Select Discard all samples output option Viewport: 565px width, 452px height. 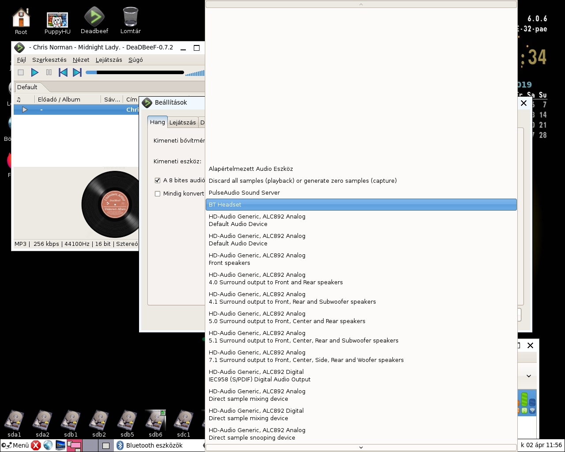pyautogui.click(x=361, y=181)
